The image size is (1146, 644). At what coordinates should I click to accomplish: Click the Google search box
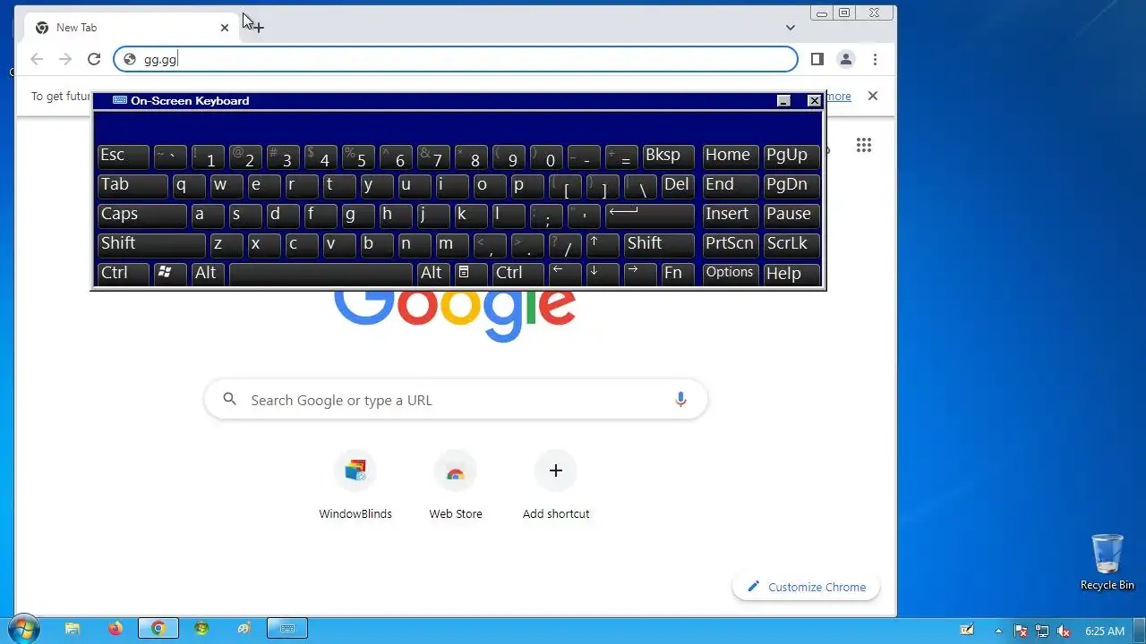coord(456,400)
